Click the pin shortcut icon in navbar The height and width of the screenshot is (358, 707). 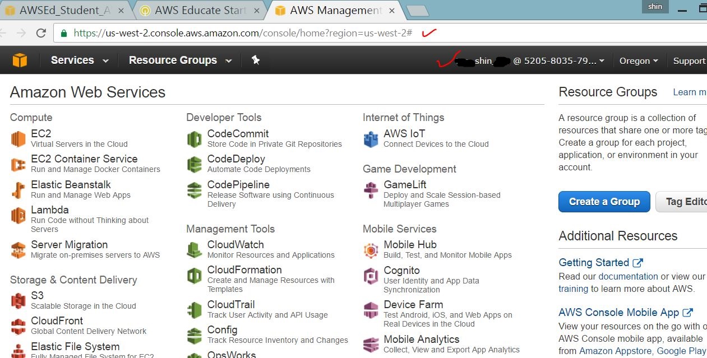[x=256, y=60]
